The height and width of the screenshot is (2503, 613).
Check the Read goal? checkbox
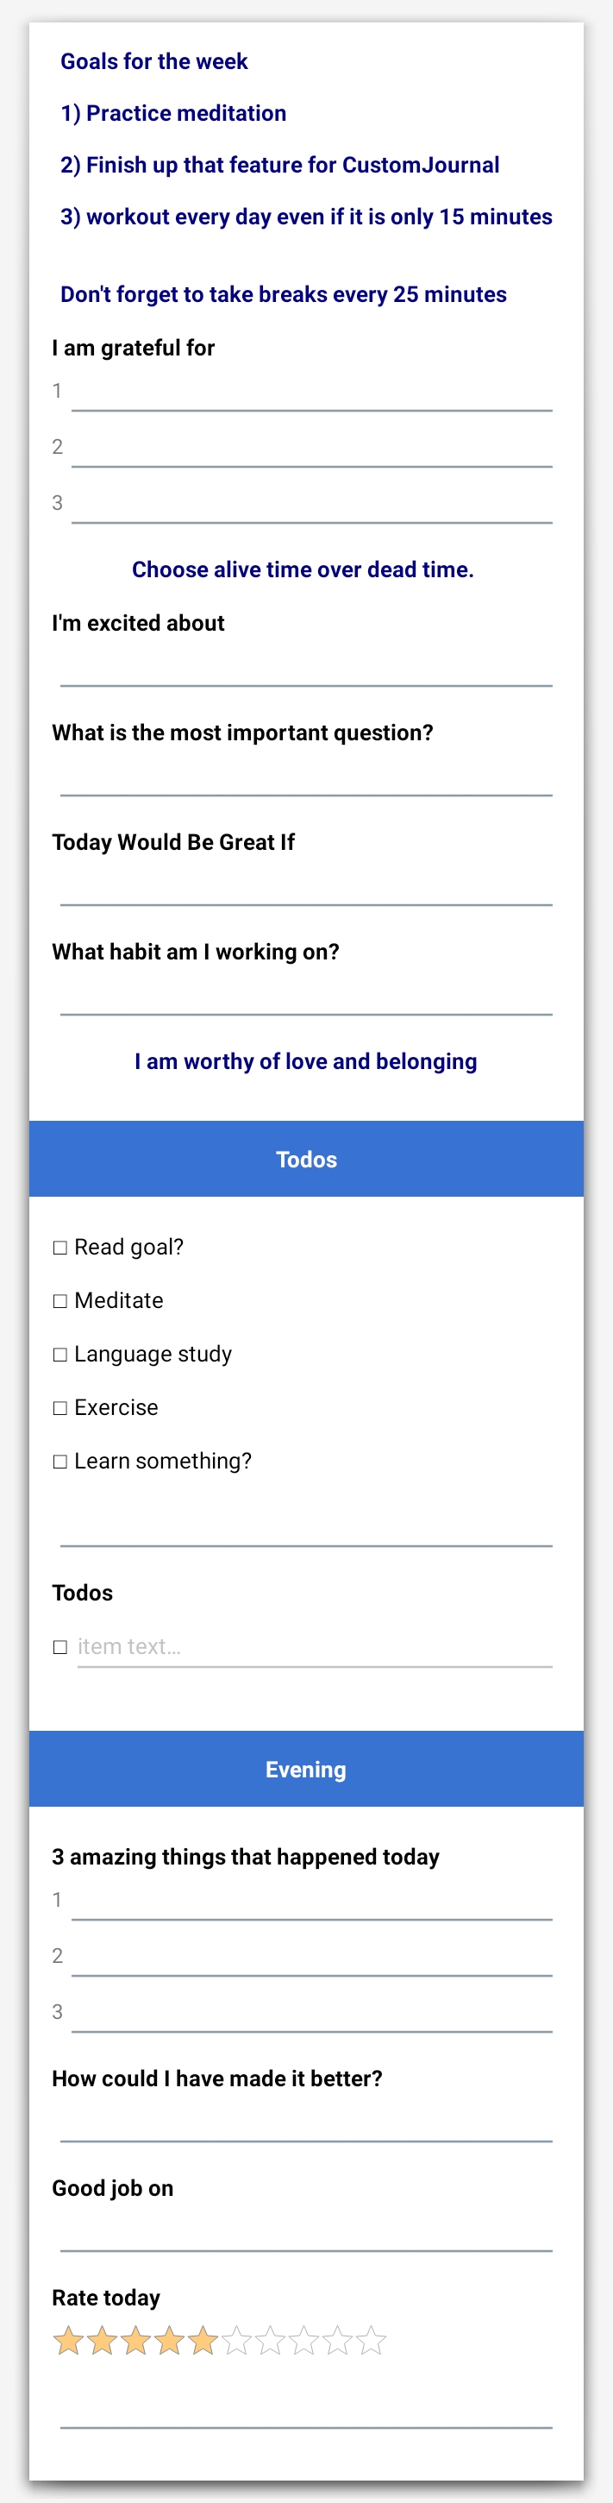60,1248
